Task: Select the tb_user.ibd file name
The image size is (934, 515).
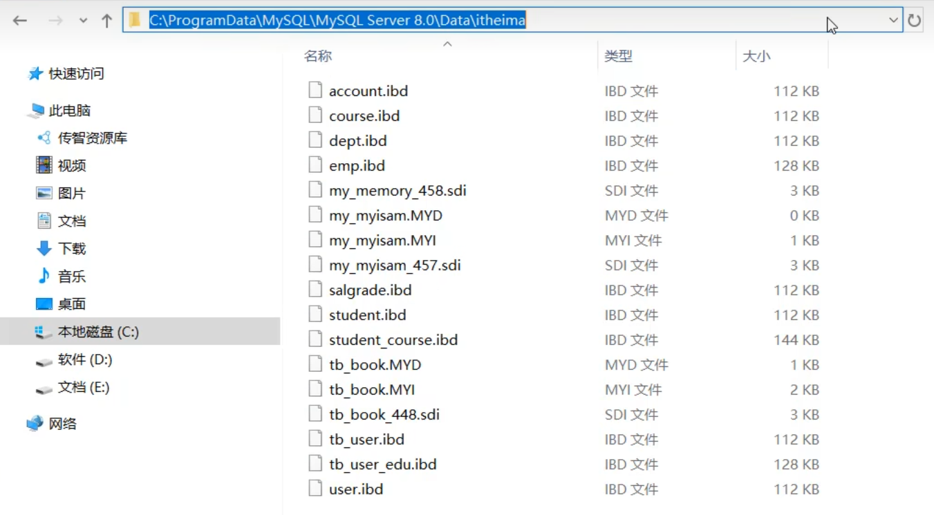Action: point(366,440)
